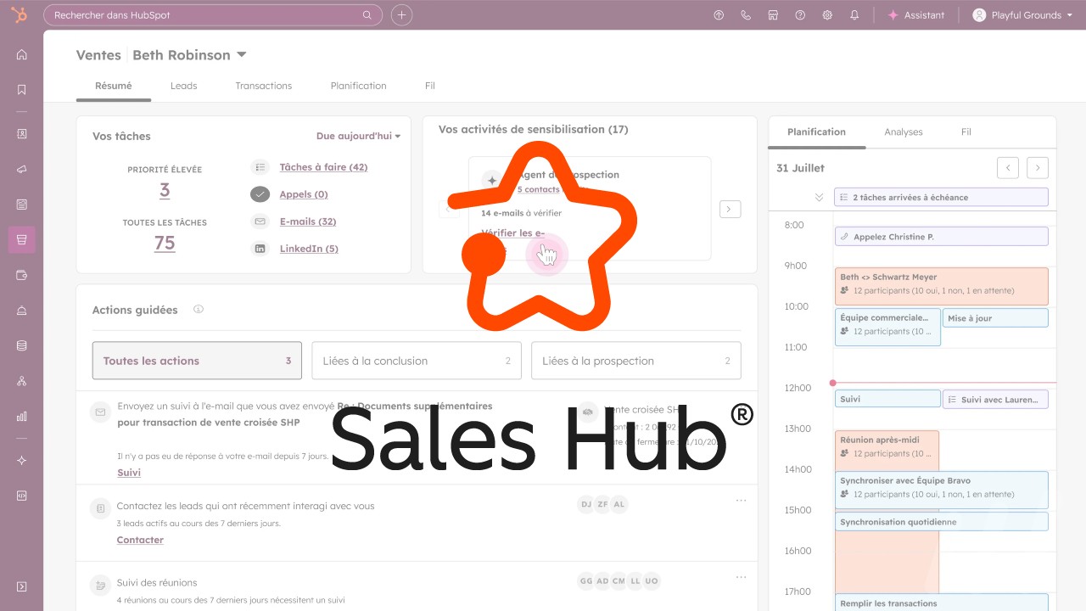
Task: Click the LinkedIn icon in tasks card
Action: tap(260, 249)
